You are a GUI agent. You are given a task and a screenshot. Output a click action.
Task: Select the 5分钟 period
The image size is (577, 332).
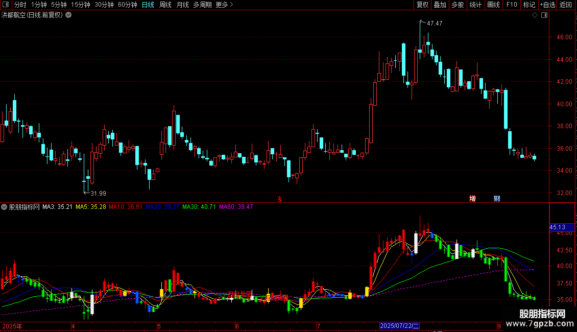click(x=59, y=5)
